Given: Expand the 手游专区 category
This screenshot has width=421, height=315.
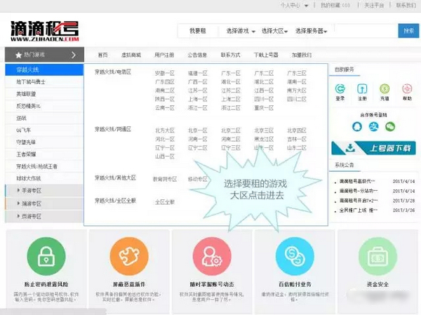Looking at the screenshot, I should [44, 191].
